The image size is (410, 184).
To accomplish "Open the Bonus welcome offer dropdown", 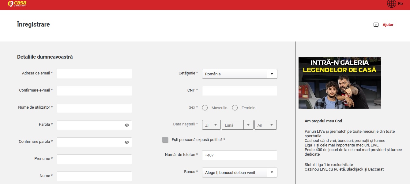I will [x=239, y=172].
